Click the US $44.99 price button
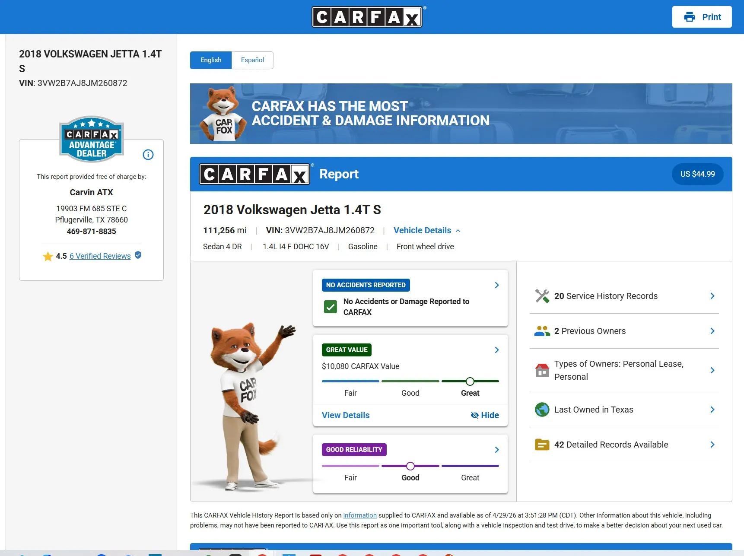744x556 pixels. point(697,174)
